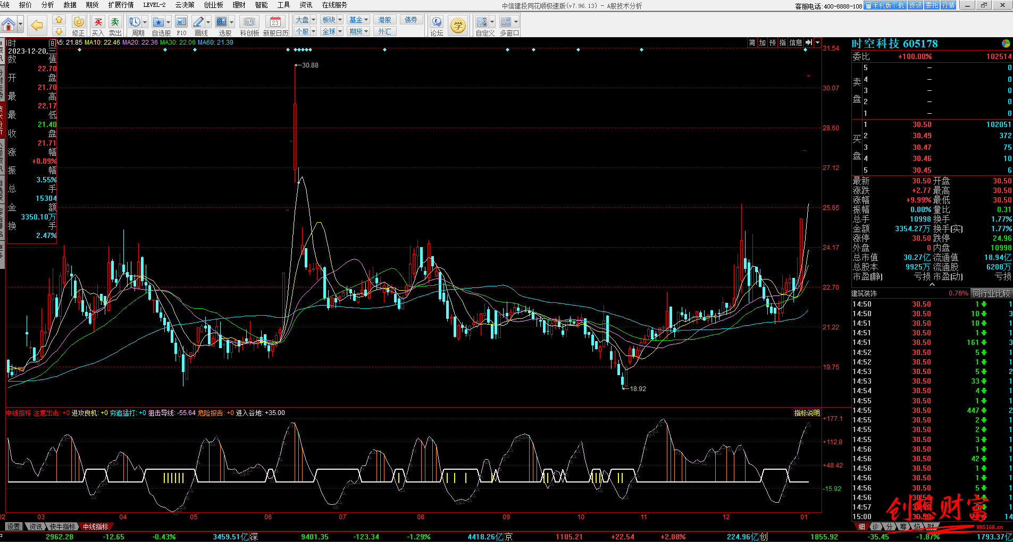
Task: Jump to next stock with down arrow
Action: coord(59,31)
